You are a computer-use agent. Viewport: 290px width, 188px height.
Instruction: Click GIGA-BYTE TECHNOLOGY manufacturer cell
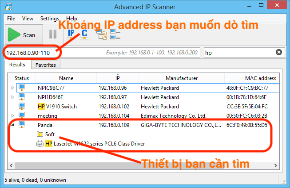coord(181,125)
